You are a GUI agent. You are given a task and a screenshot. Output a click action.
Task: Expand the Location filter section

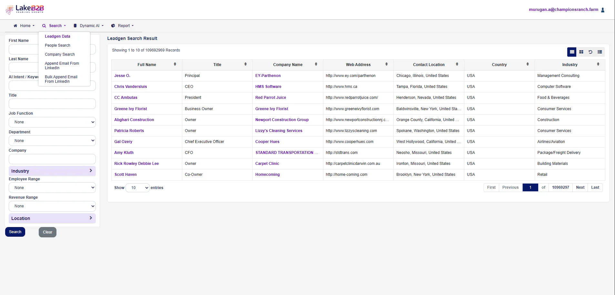(52, 218)
